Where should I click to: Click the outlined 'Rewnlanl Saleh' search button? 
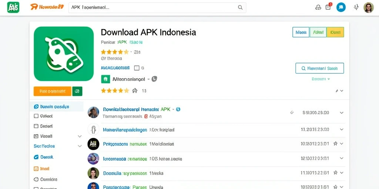coord(319,68)
